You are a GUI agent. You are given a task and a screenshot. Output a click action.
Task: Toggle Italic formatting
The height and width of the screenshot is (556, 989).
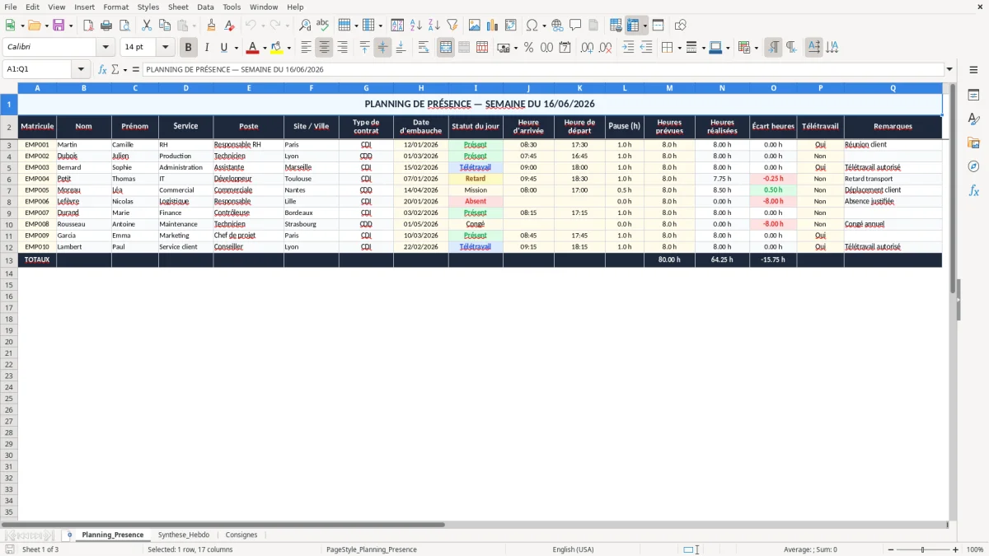[207, 48]
